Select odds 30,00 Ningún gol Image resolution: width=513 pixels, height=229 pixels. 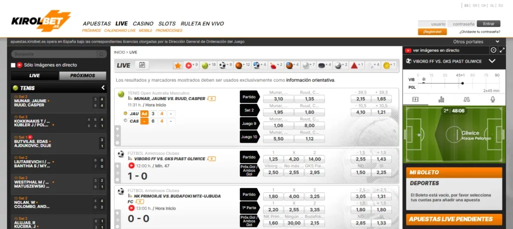(294, 223)
